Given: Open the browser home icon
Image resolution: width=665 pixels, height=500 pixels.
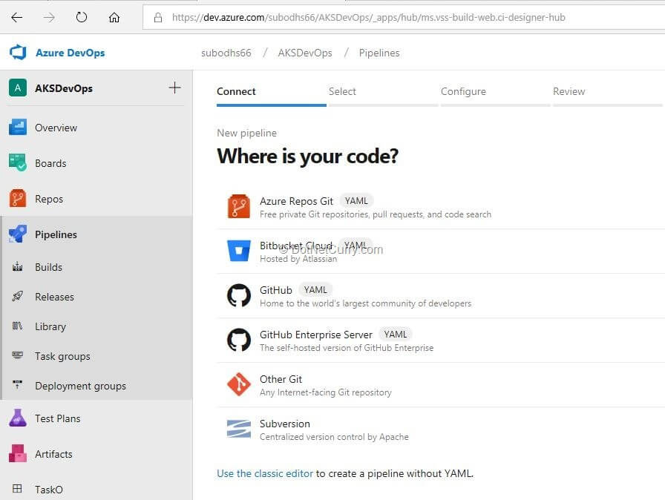Looking at the screenshot, I should 114,17.
